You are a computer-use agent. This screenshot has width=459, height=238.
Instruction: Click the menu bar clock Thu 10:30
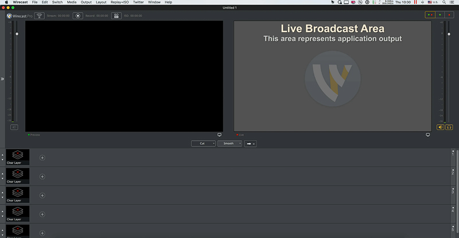[403, 2]
